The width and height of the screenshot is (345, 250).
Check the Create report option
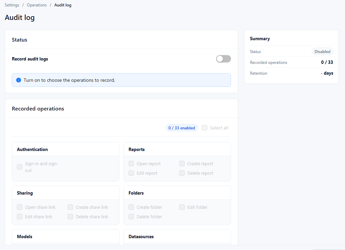click(182, 164)
